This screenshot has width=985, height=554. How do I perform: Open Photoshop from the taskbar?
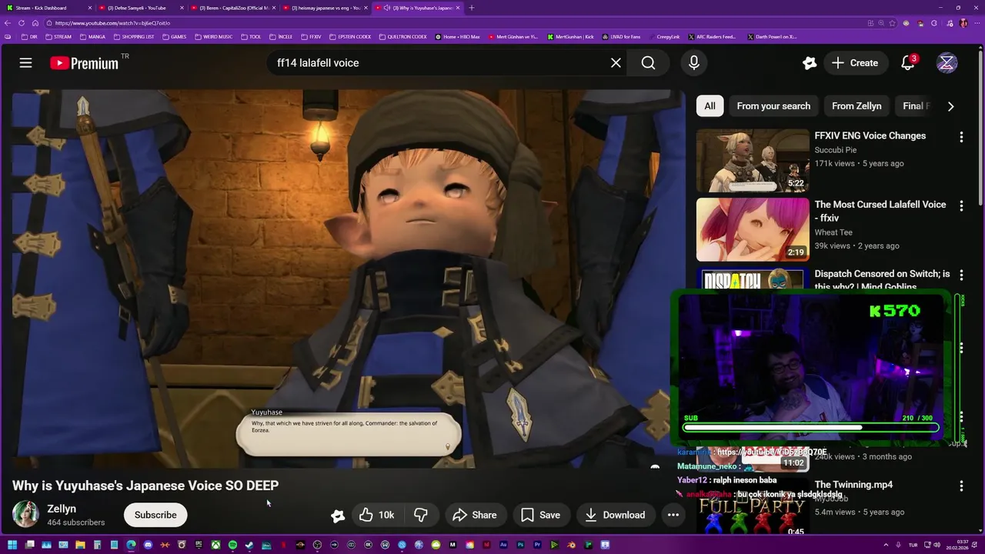point(520,545)
